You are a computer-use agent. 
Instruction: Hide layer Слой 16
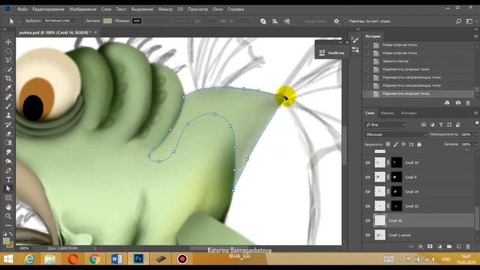368,220
